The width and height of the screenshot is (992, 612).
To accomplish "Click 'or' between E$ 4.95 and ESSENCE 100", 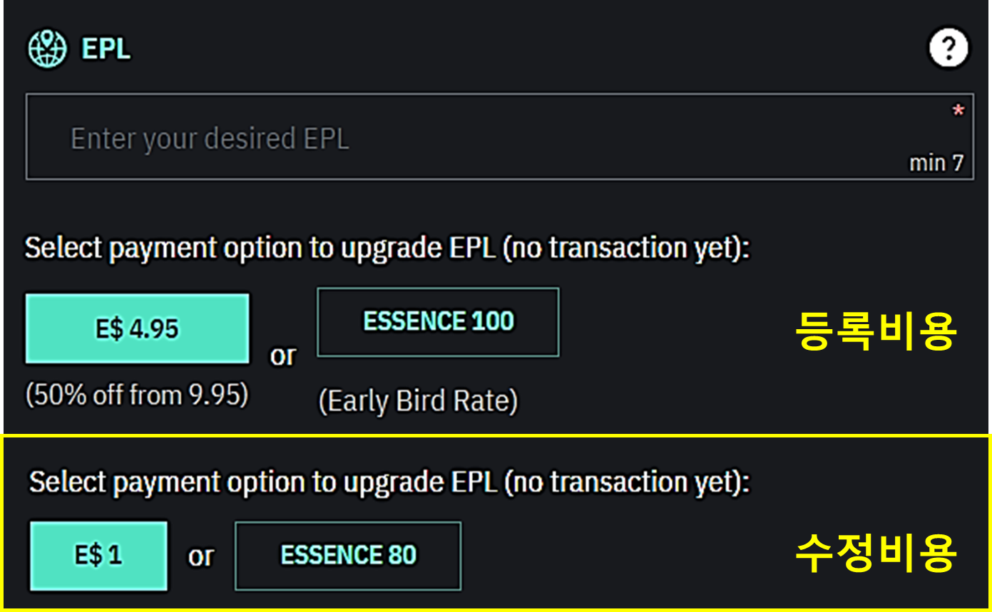I will 282,356.
